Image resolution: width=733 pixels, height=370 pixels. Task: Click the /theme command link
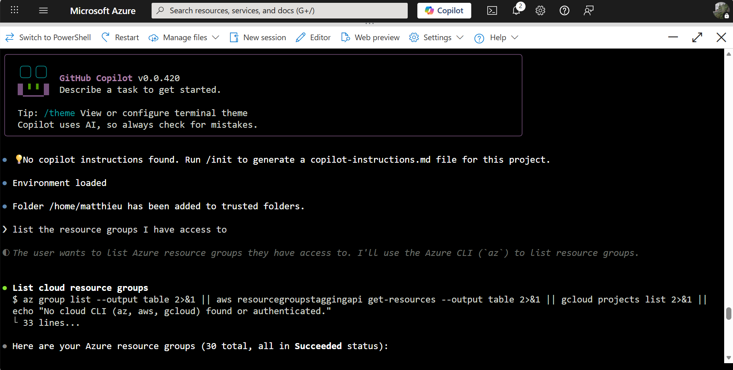tap(59, 113)
